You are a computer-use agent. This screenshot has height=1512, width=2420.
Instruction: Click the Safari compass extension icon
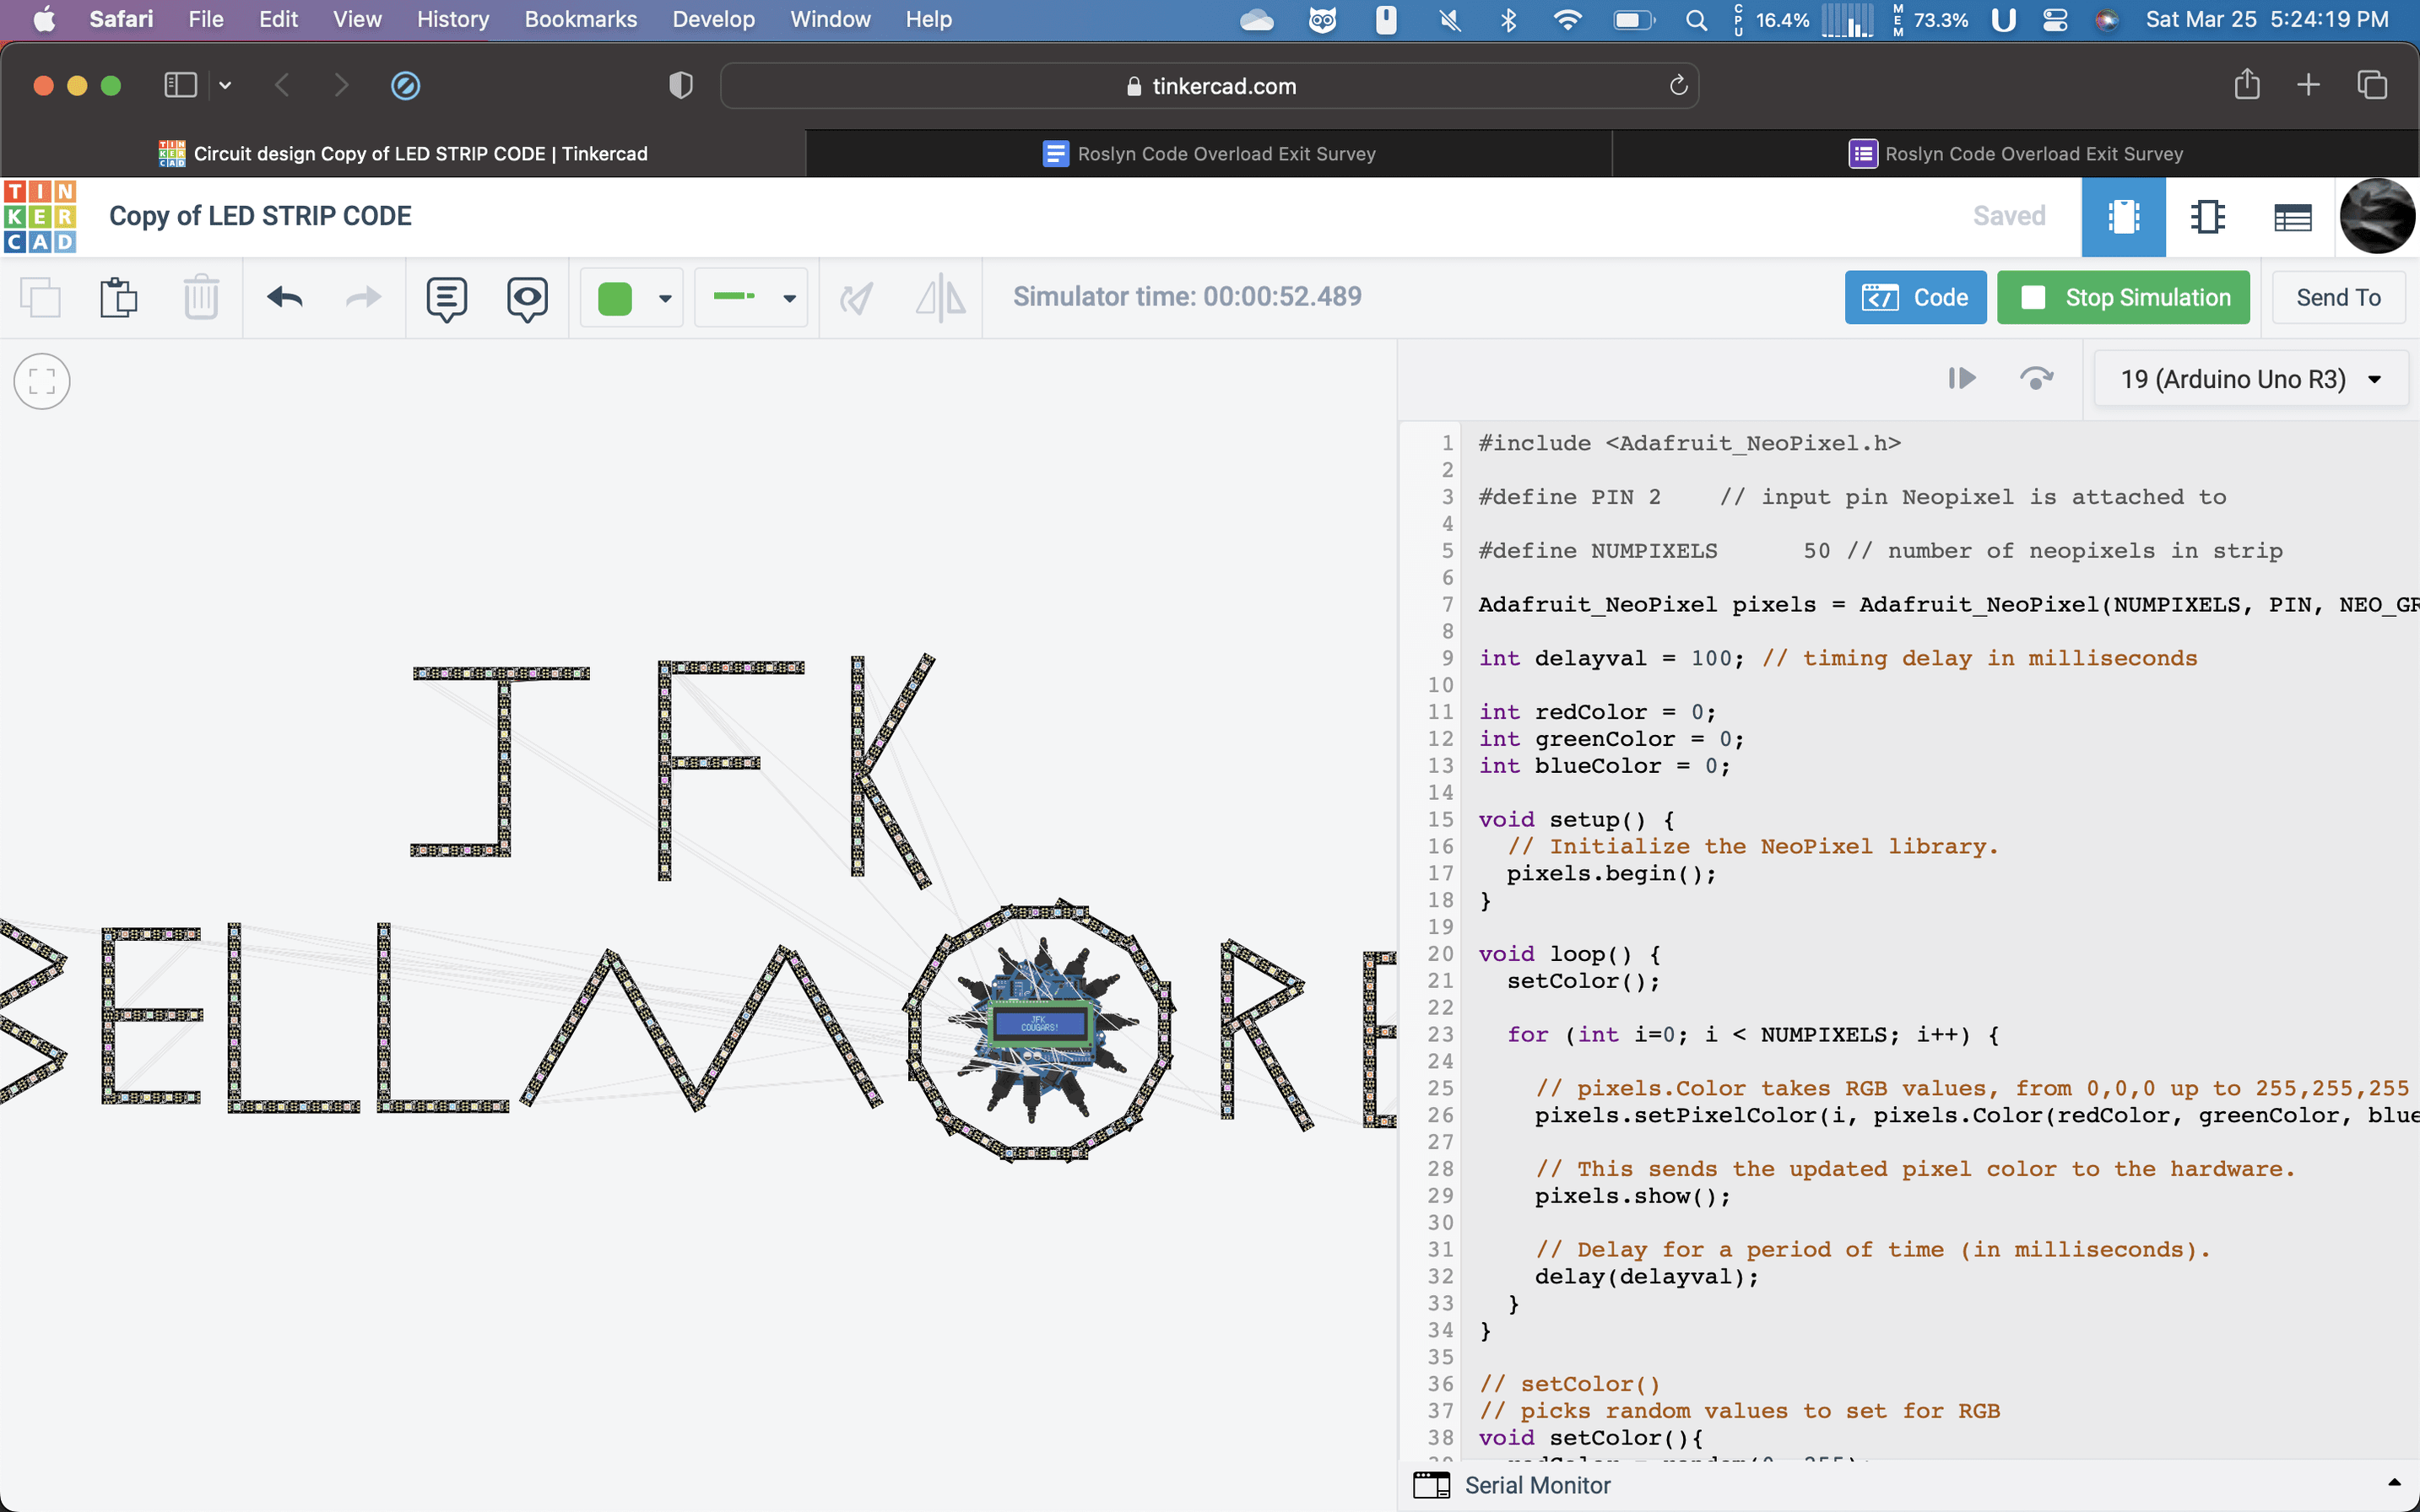pos(405,86)
